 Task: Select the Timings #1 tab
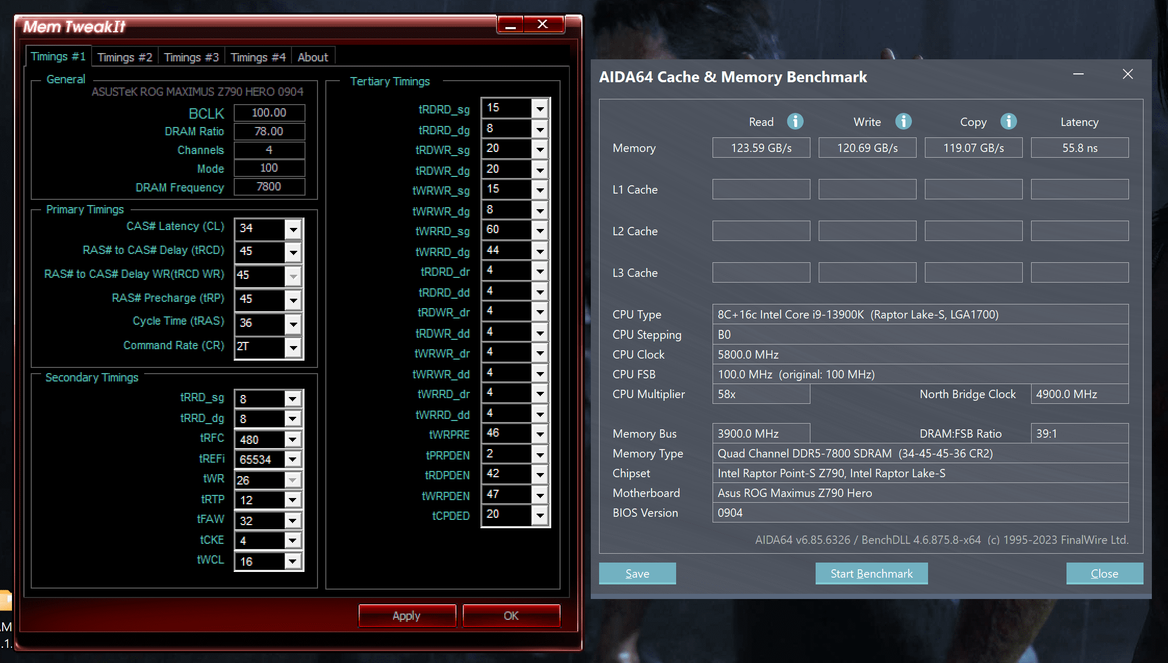[58, 56]
